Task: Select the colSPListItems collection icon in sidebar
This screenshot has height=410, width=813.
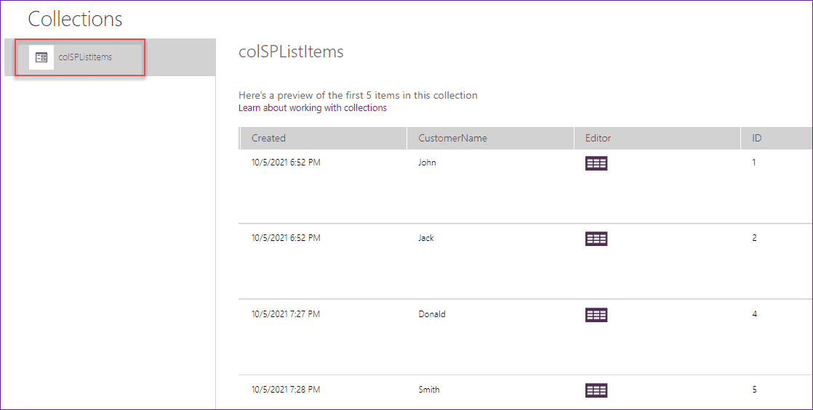Action: [41, 57]
